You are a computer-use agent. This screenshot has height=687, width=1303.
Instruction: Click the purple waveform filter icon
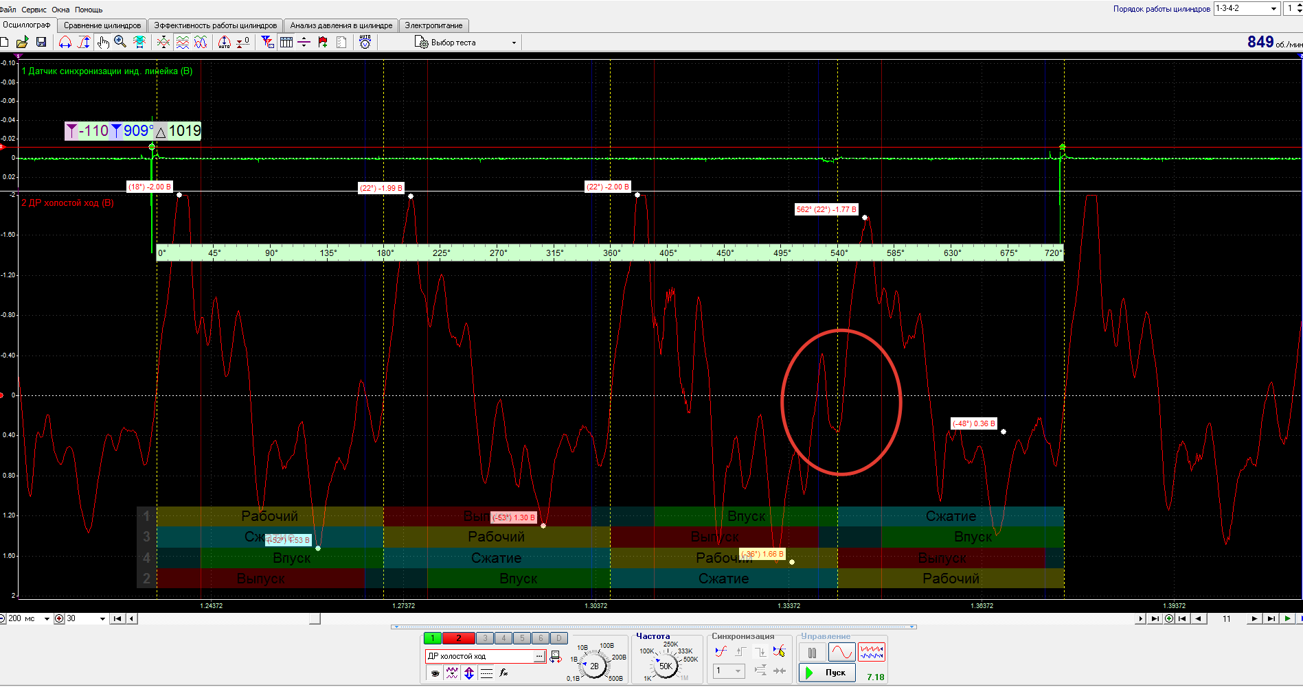[452, 673]
